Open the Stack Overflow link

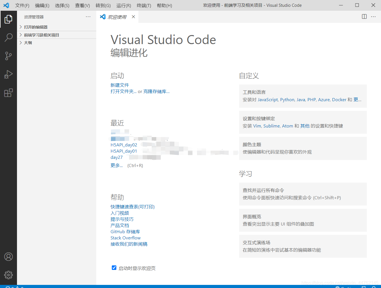(x=125, y=238)
